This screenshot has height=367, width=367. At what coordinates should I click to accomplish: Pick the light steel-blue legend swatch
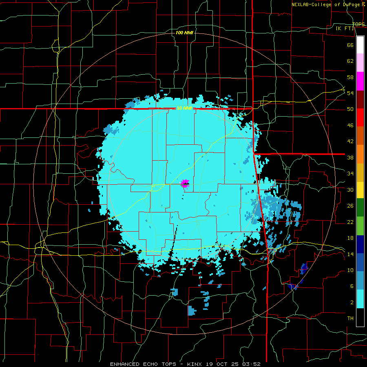pos(360,281)
